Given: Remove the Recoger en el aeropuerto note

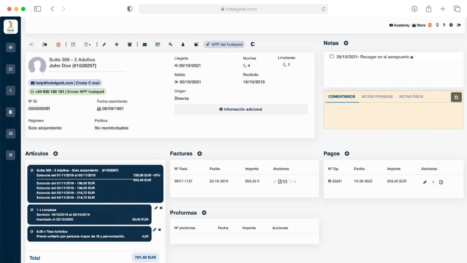Looking at the screenshot, I should tap(411, 57).
